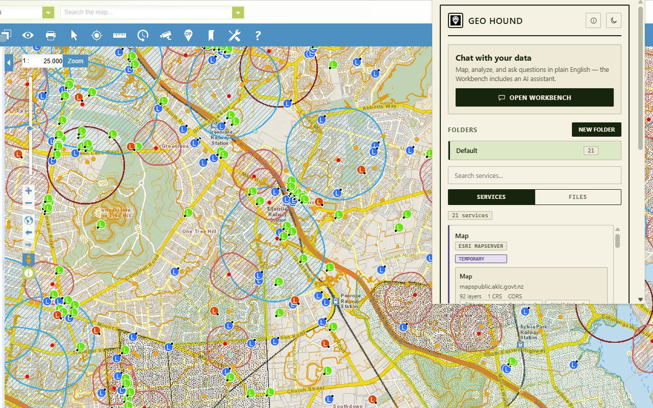Screen dimensions: 653x408
Task: Zoom out with the minus button
Action: (29, 203)
